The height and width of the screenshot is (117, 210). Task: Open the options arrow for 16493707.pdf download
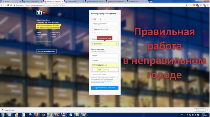22,110
